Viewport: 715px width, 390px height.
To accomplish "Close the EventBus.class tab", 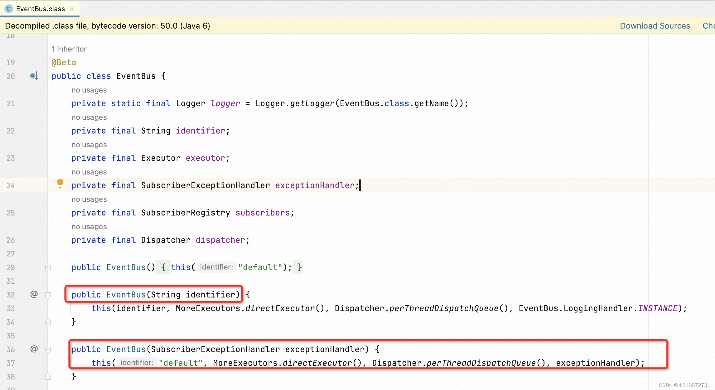I will (x=72, y=9).
